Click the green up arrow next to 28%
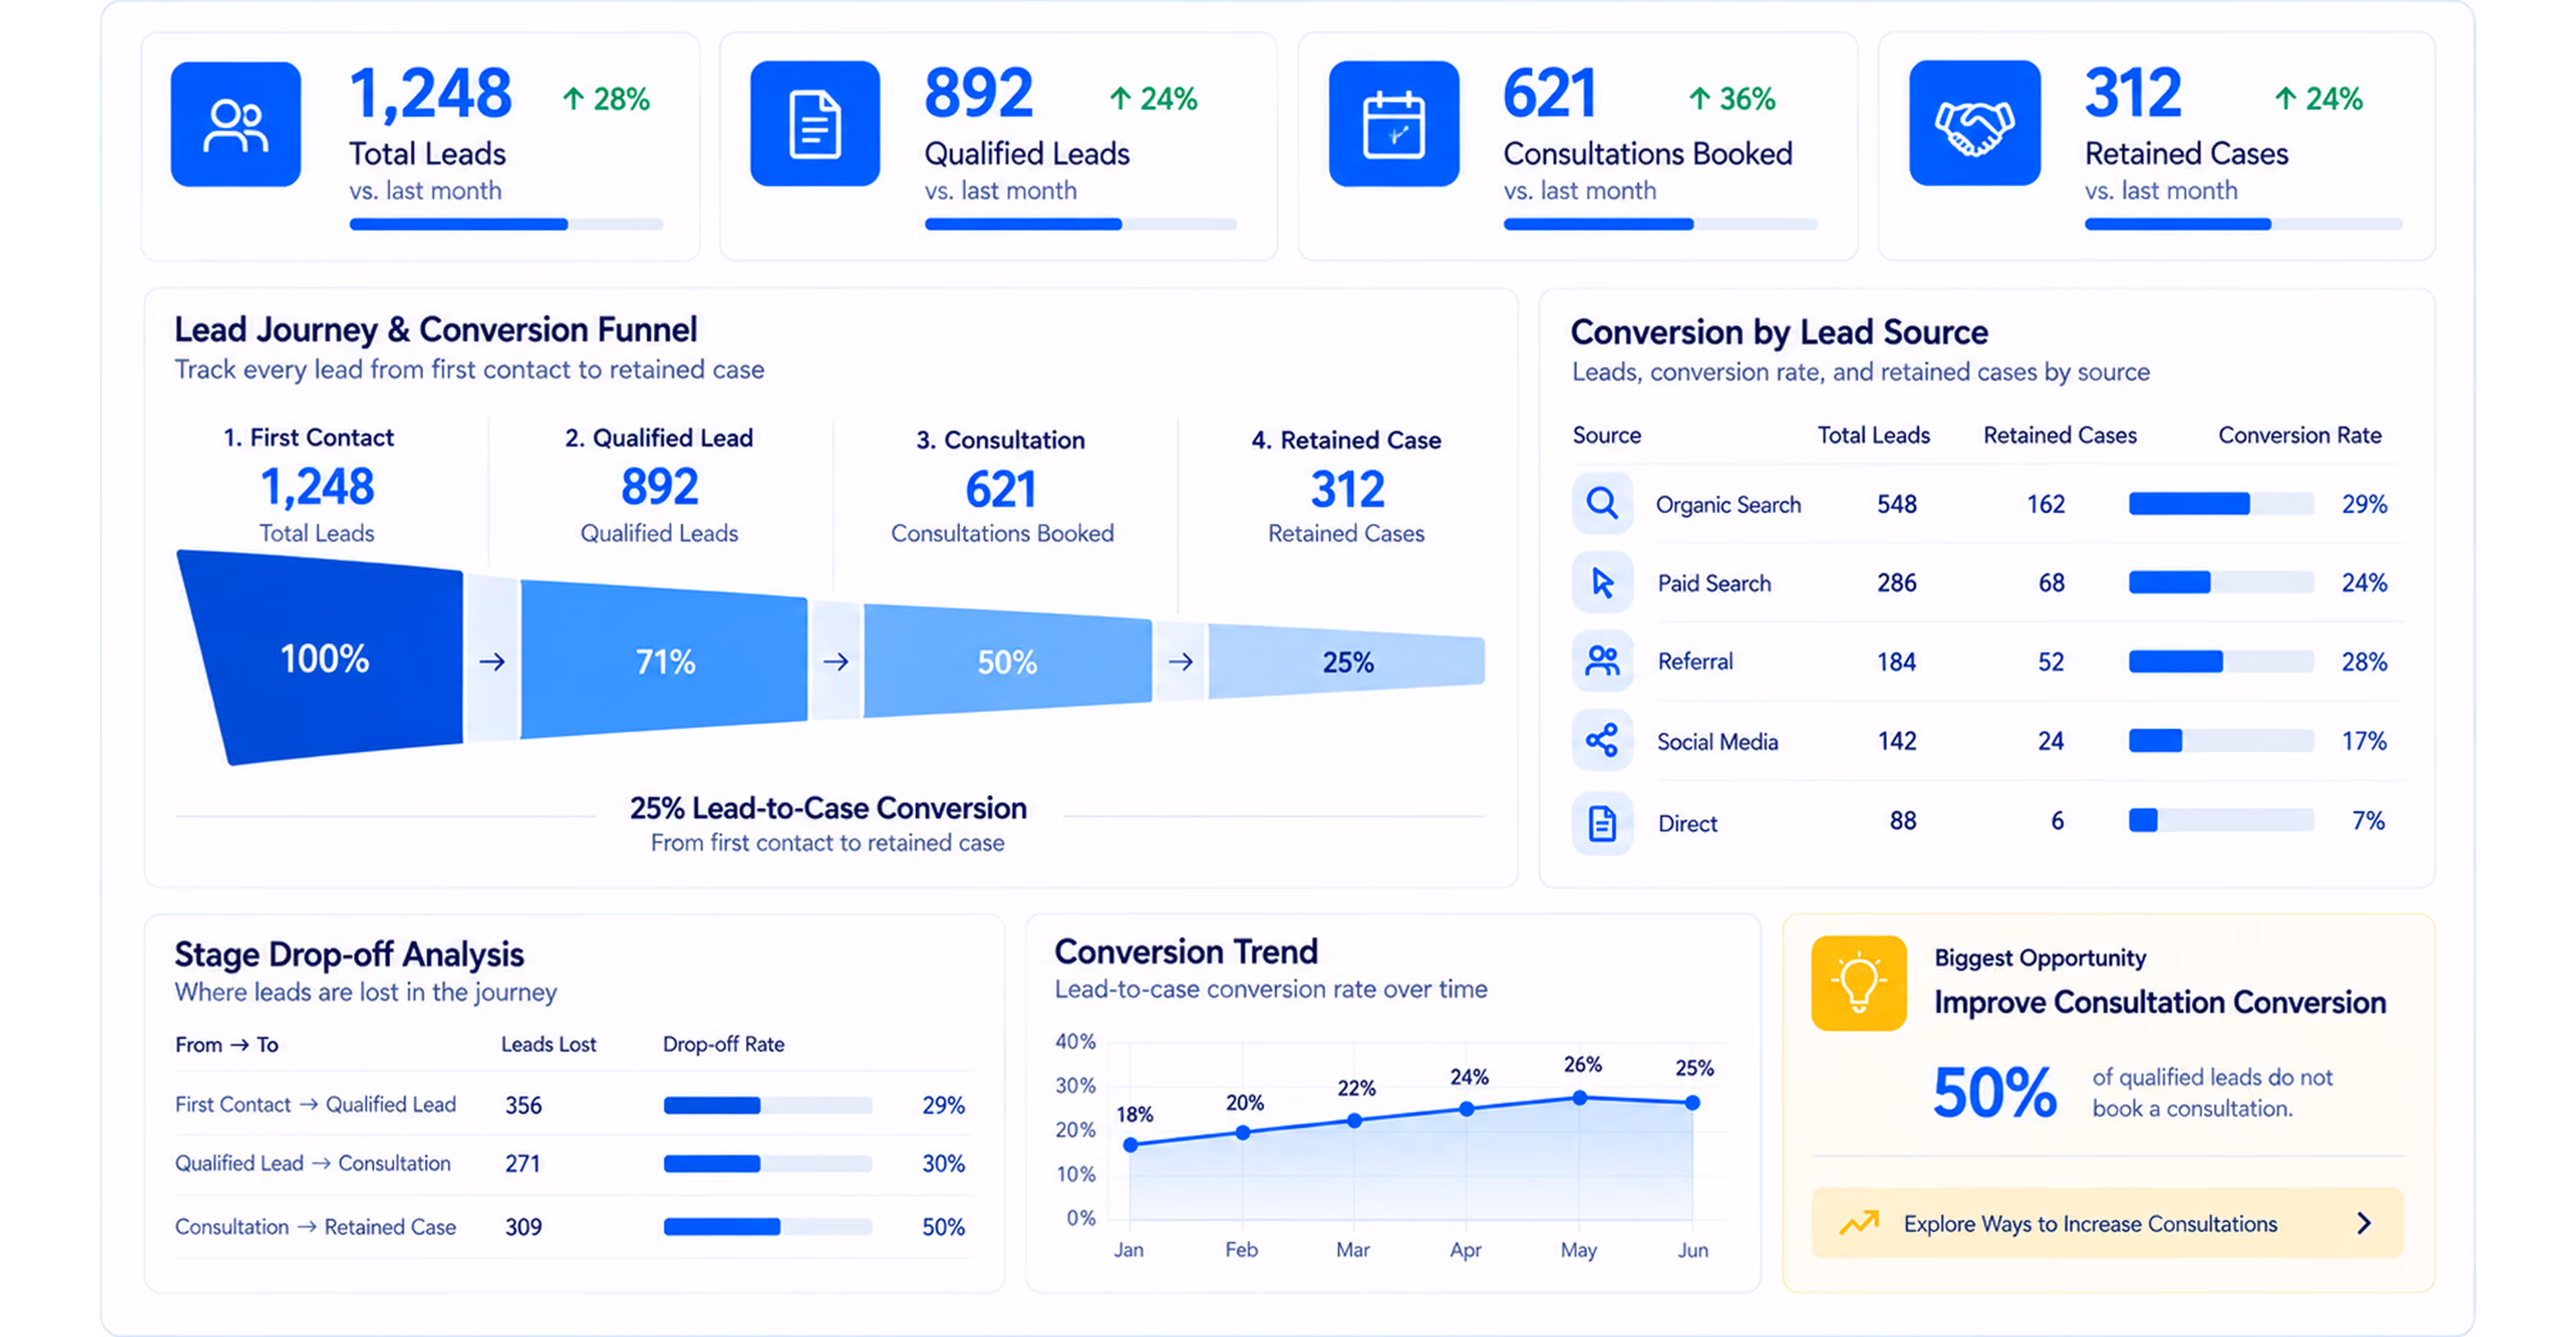Image resolution: width=2576 pixels, height=1337 pixels. pos(573,98)
